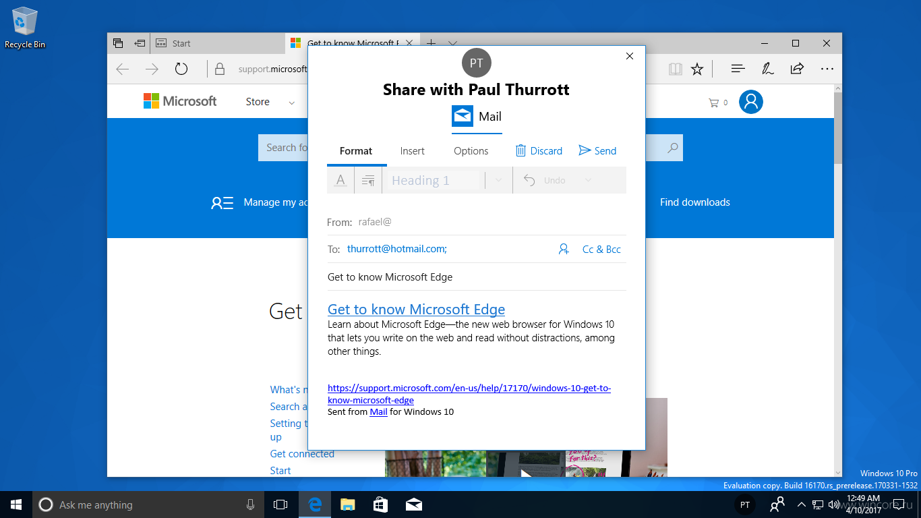Switch to the Format tab

356,151
